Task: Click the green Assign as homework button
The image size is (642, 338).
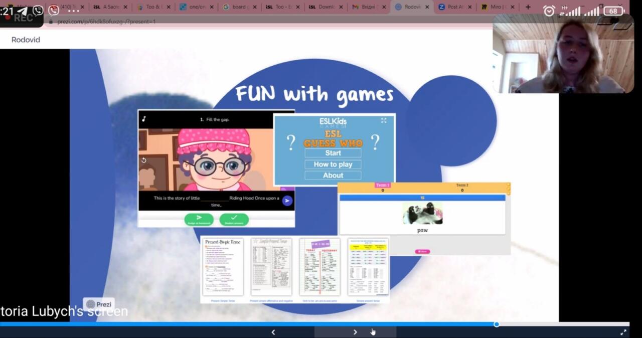Action: pos(199,220)
